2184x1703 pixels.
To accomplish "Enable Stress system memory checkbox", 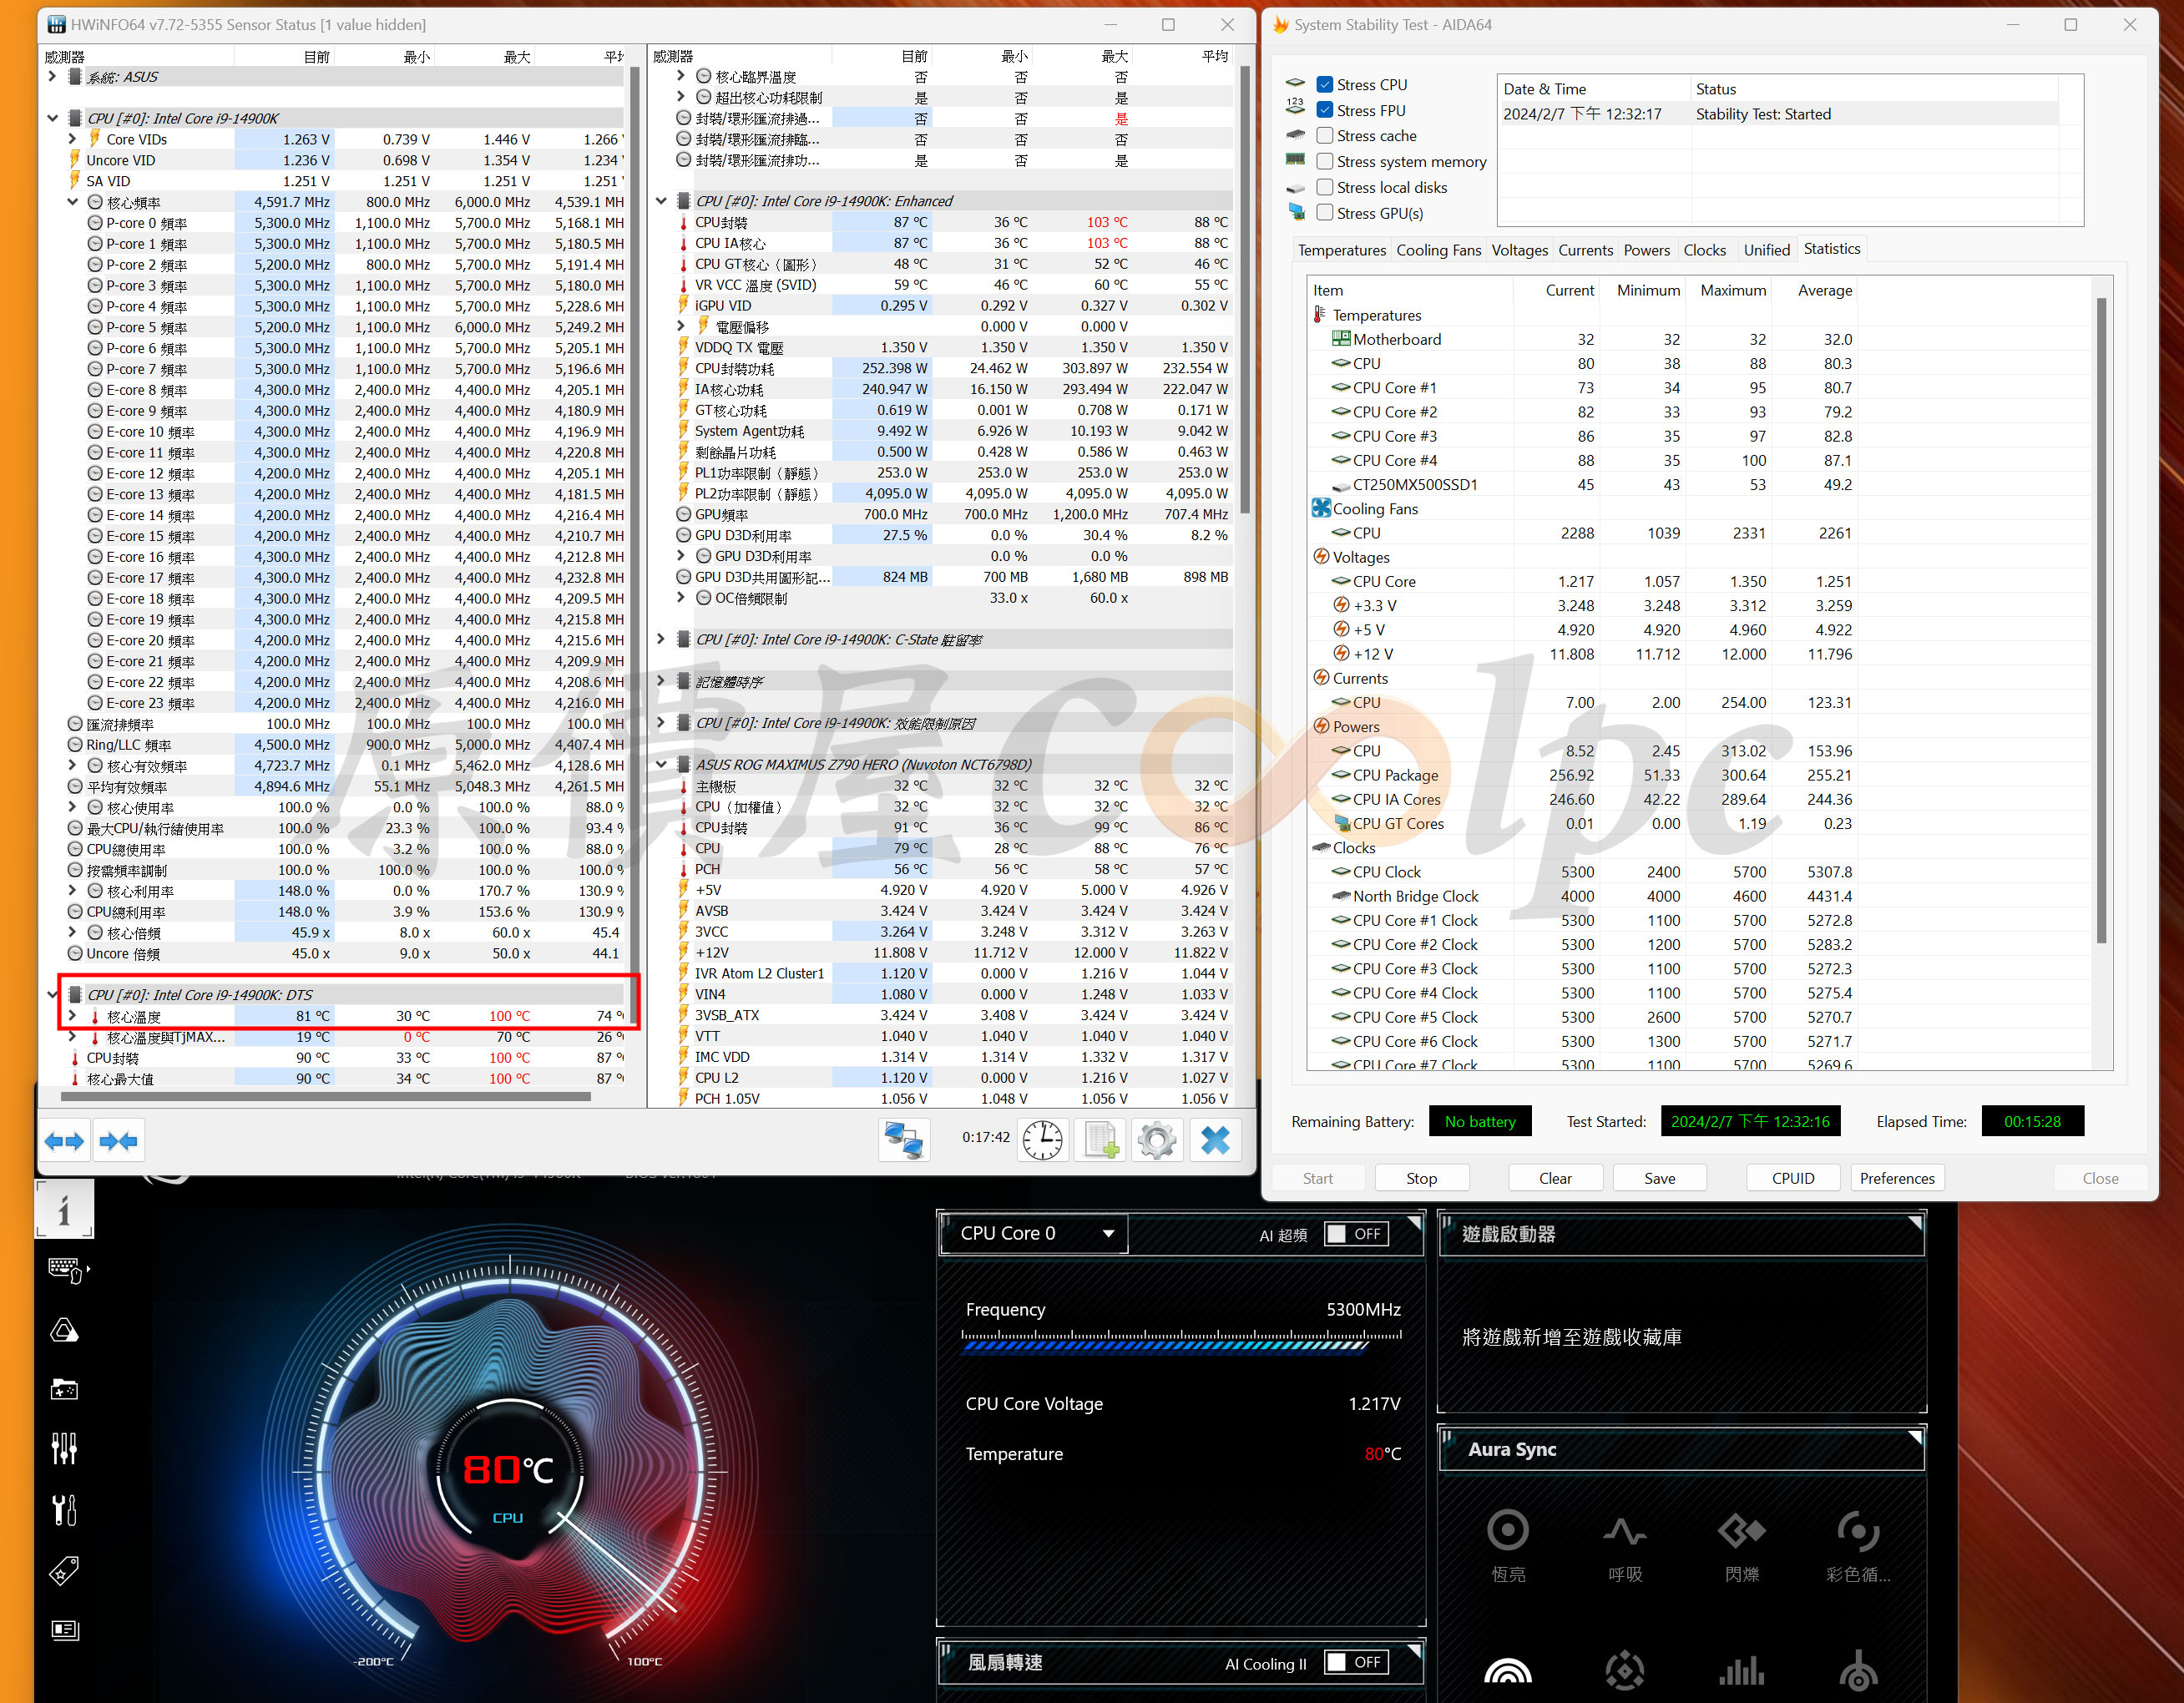I will (1325, 162).
